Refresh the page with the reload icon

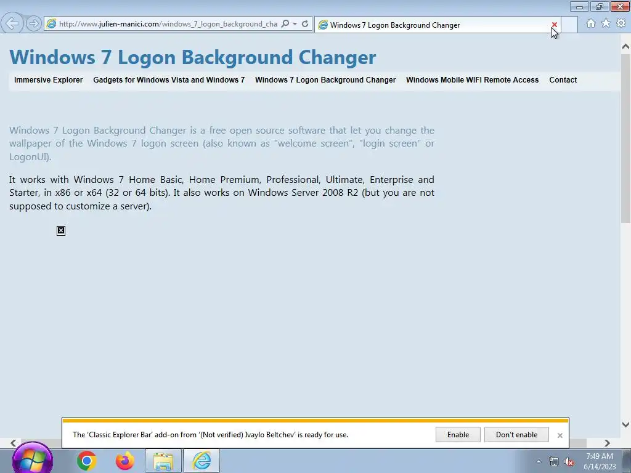tap(305, 24)
